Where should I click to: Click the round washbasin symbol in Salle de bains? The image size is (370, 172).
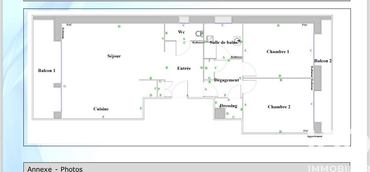[x=238, y=40]
